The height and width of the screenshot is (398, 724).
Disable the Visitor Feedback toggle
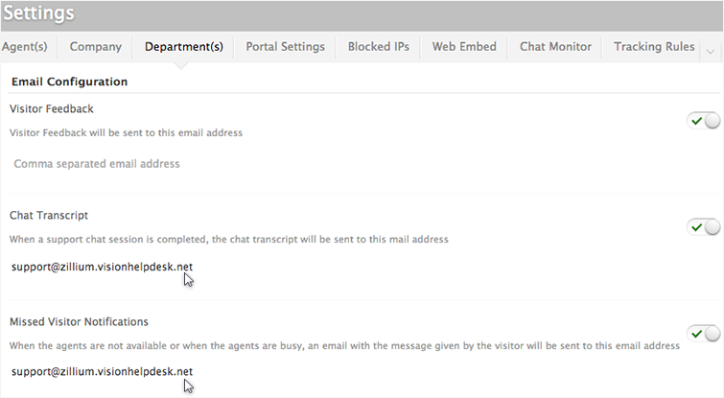[x=703, y=121]
